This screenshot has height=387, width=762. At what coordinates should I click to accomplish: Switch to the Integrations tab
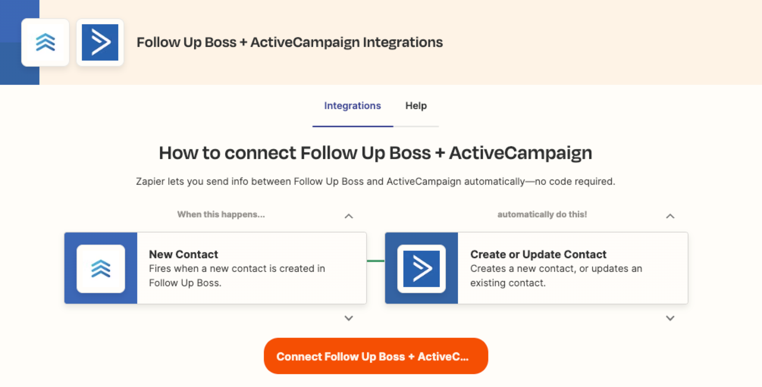click(x=352, y=106)
